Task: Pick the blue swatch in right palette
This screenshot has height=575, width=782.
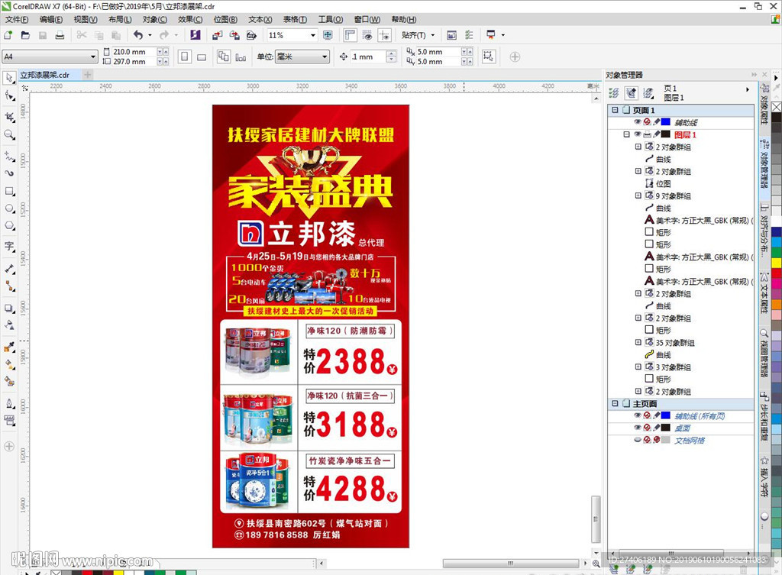Action: pos(777,231)
